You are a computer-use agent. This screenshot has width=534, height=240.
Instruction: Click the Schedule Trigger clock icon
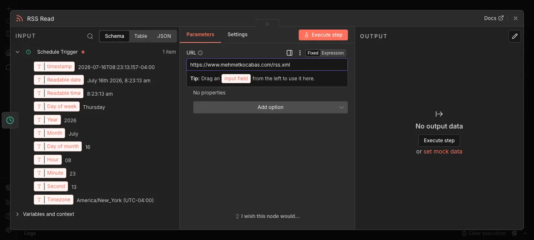28,52
